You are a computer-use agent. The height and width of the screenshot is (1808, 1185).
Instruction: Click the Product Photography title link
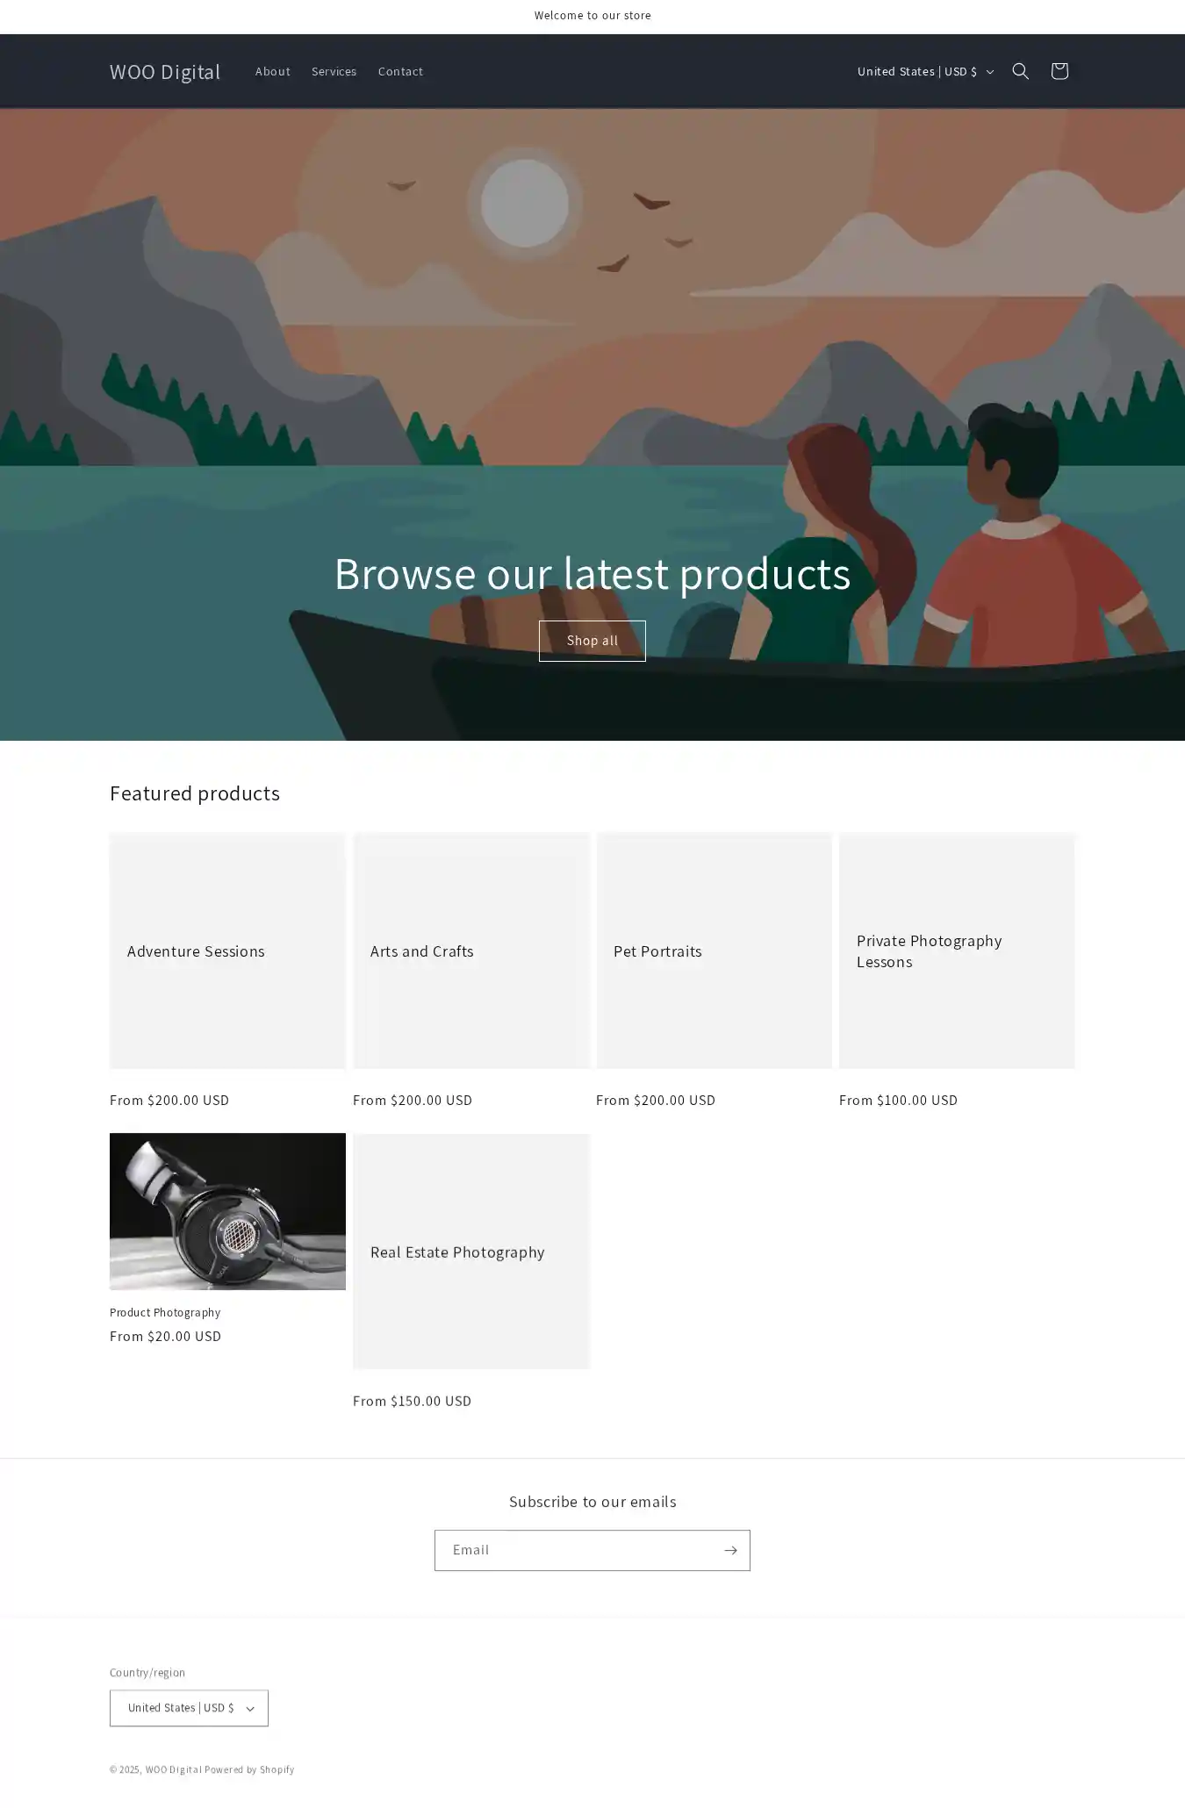165,1312
